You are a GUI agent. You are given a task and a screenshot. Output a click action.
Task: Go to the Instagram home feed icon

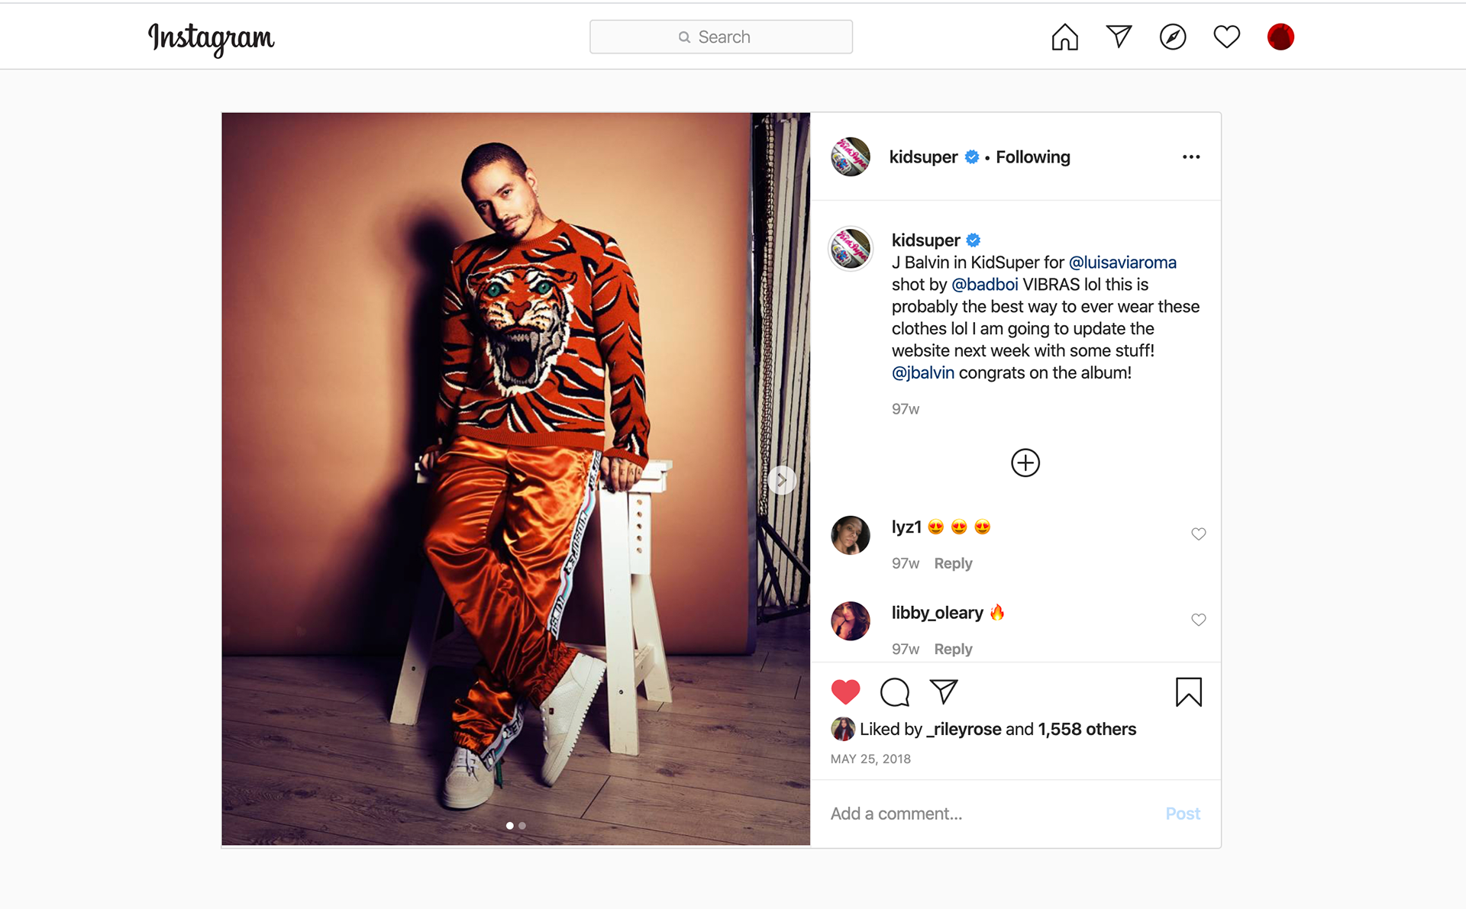1064,37
